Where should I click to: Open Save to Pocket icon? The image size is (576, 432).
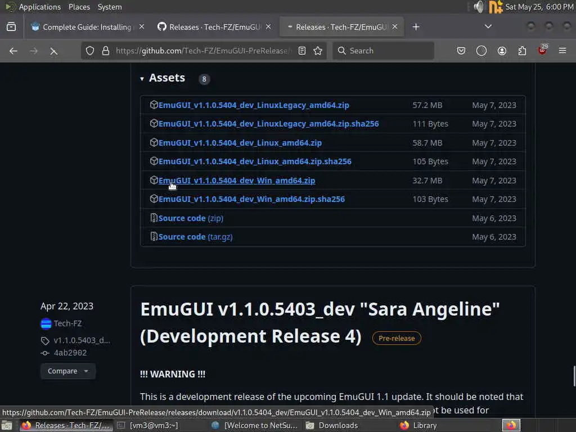(x=461, y=51)
